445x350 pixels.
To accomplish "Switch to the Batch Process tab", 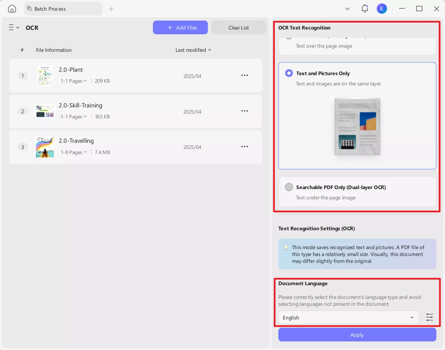I will 63,9.
